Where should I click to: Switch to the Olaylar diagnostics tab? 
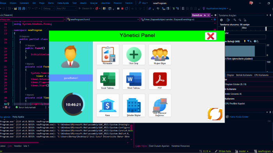point(230,75)
